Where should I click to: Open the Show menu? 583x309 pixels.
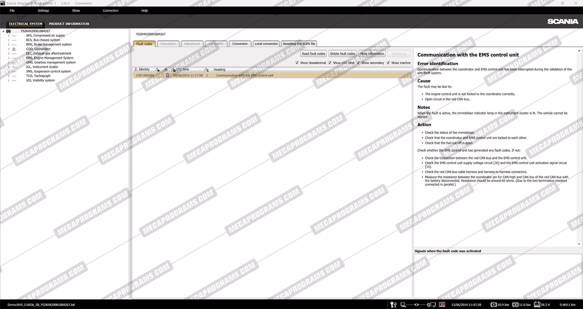tap(76, 11)
